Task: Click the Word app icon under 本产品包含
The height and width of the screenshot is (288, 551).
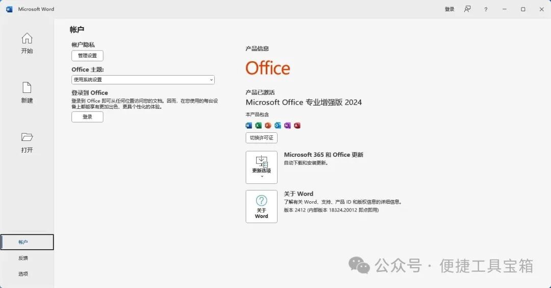Action: 249,126
